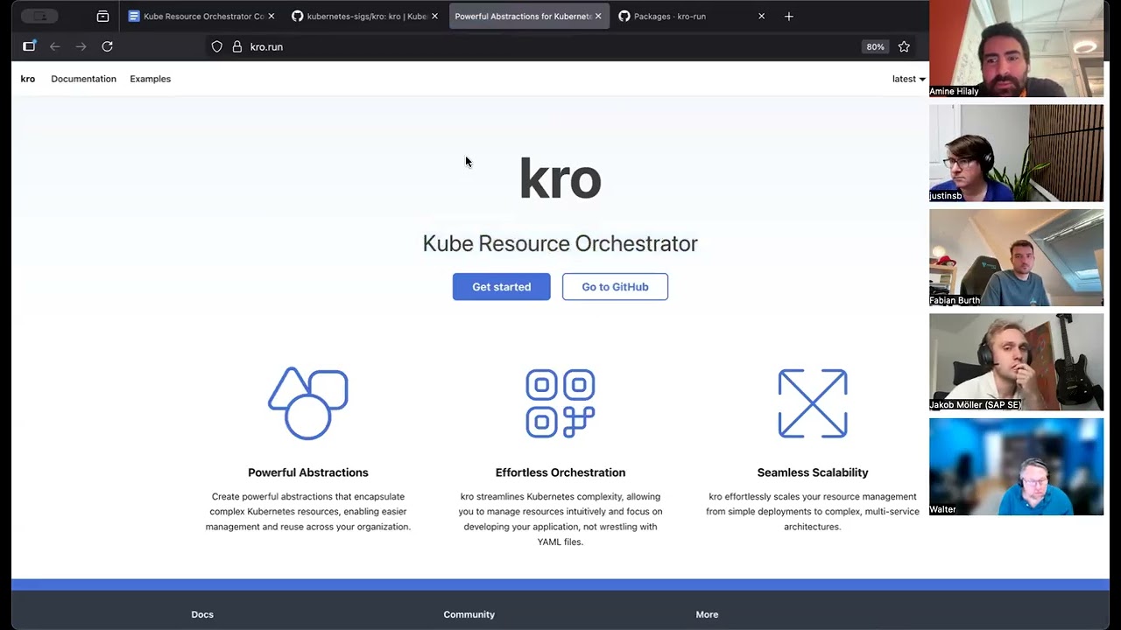1121x630 pixels.
Task: Go back with the back arrow
Action: (x=54, y=46)
